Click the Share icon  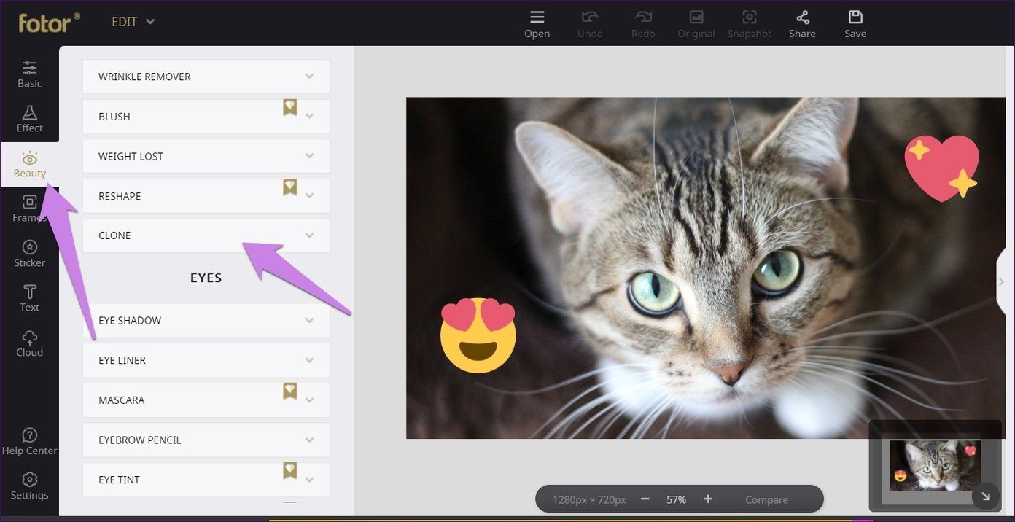click(x=802, y=23)
